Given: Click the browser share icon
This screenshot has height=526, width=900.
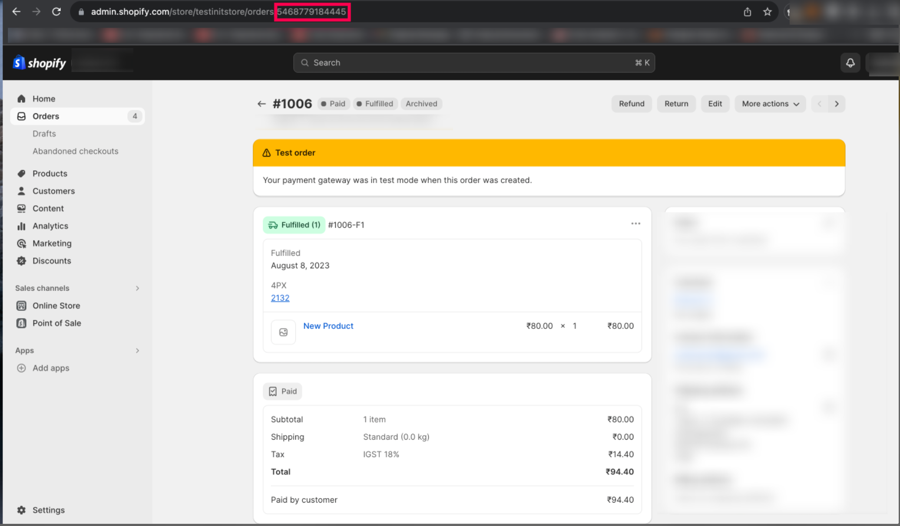Looking at the screenshot, I should (x=747, y=12).
